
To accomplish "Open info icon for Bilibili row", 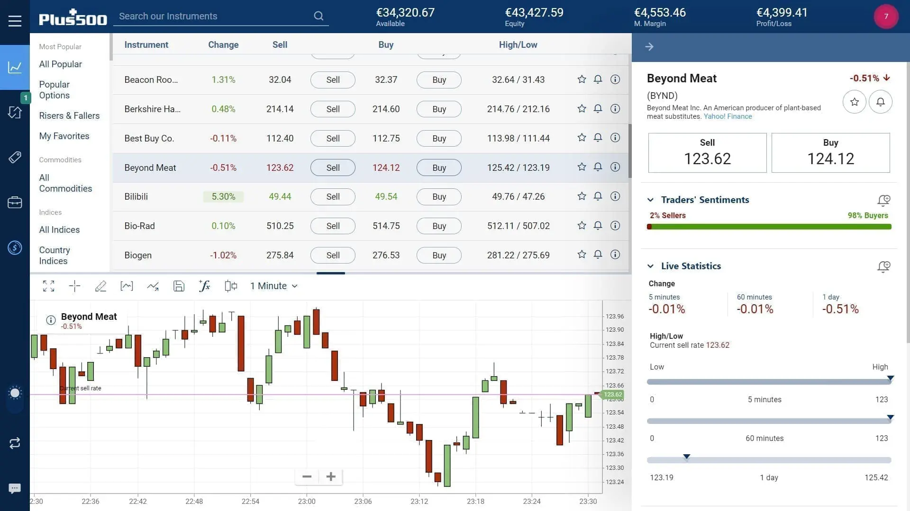I will click(x=615, y=196).
